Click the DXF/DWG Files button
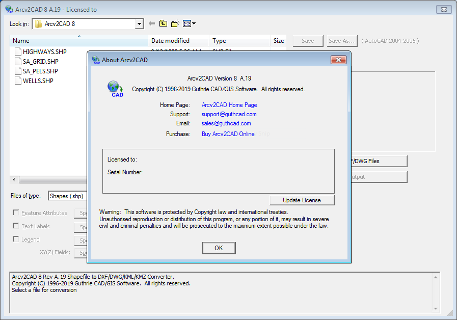 379,161
